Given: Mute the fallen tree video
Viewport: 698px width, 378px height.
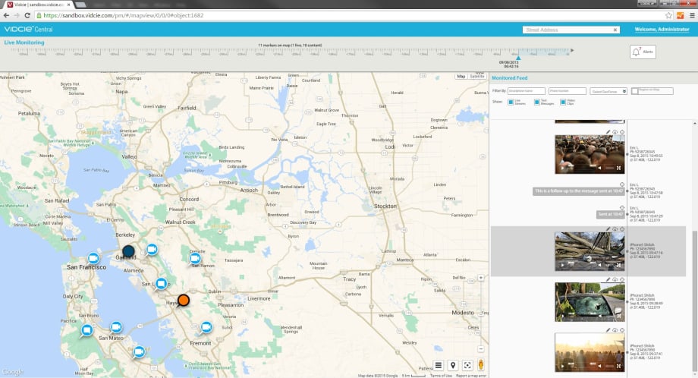Looking at the screenshot, I should click(599, 265).
